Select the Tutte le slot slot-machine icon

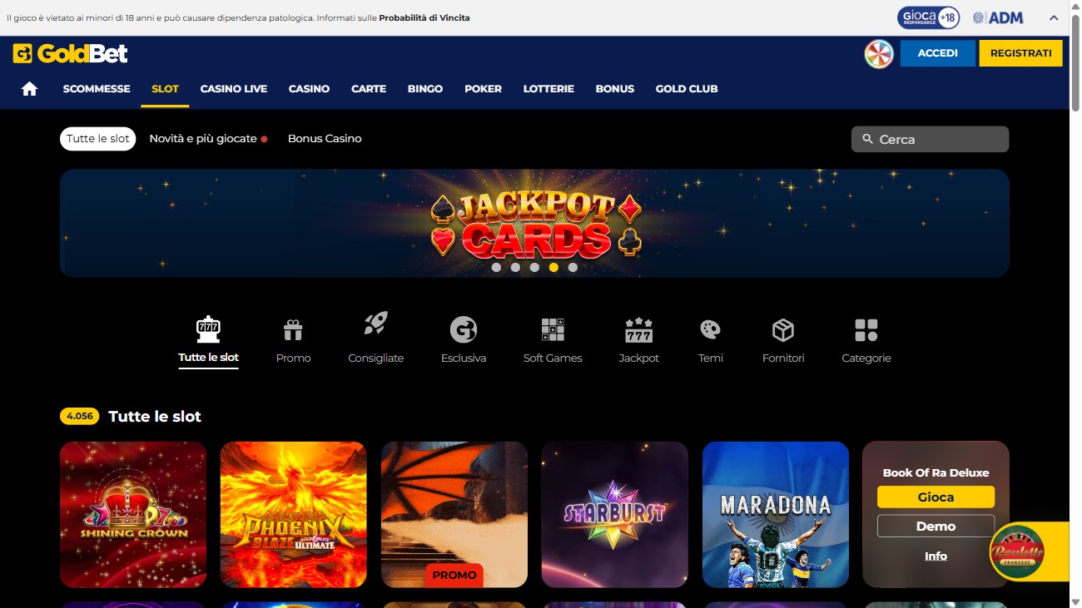(x=208, y=329)
